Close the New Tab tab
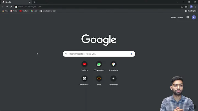 coord(30,2)
